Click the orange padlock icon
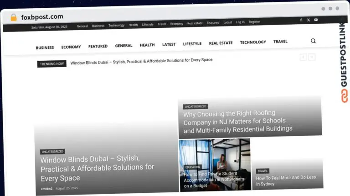This screenshot has height=196, width=350. pyautogui.click(x=13, y=17)
